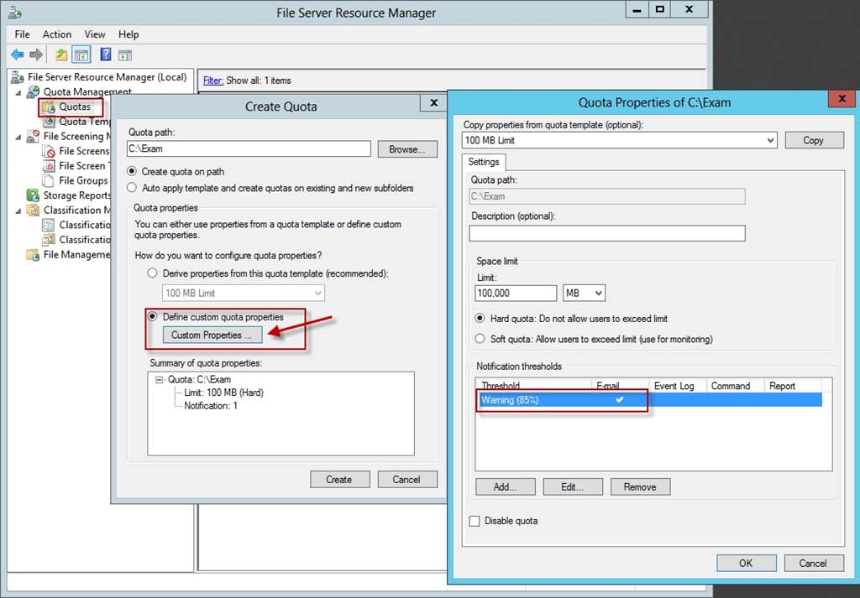
Task: Click the Quotas node icon in tree
Action: 49,107
